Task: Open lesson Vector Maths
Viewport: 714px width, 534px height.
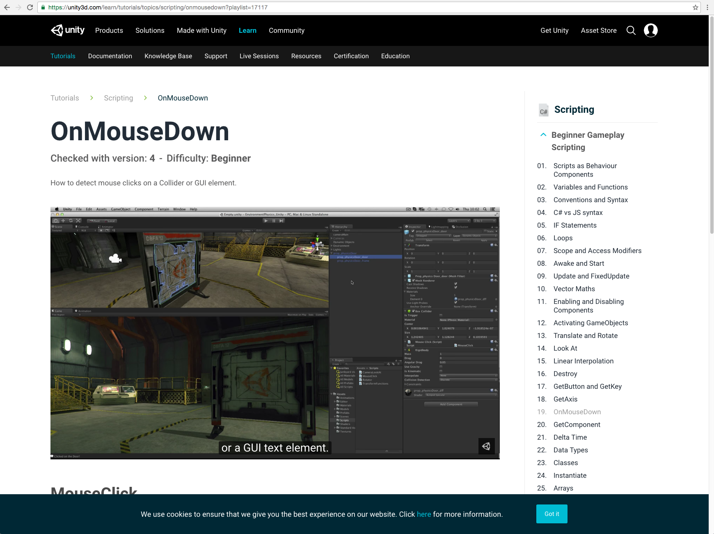Action: (x=574, y=289)
